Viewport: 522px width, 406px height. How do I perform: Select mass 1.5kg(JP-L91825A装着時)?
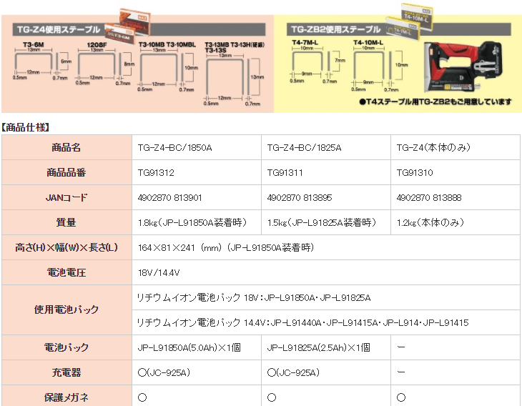[322, 222]
